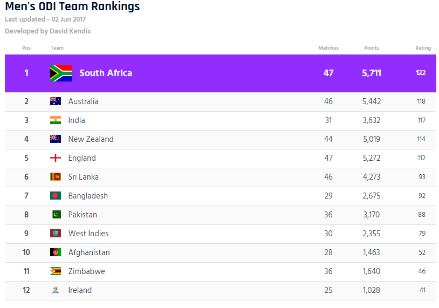Open the Australia team link
This screenshot has height=308, width=439.
83,101
